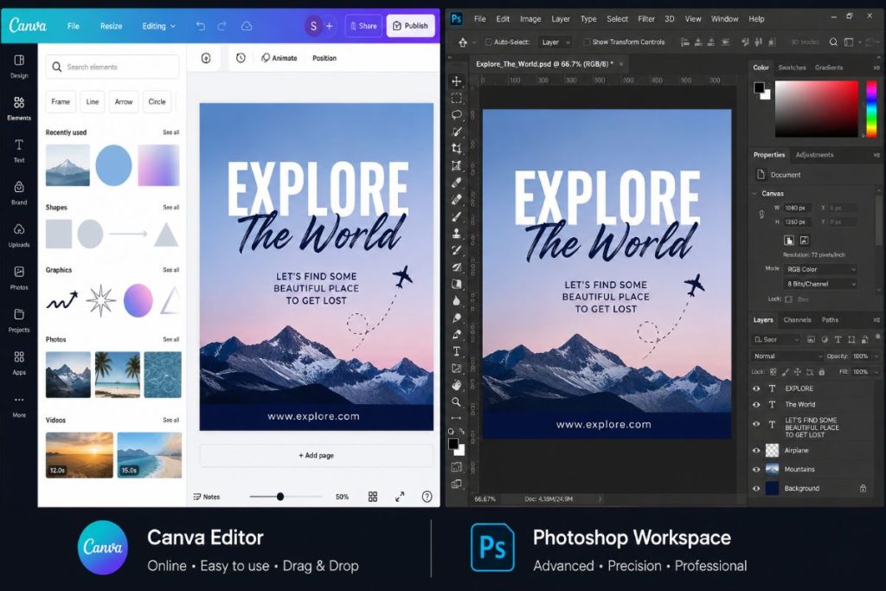886x591 pixels.
Task: Click Canva fullscreen expand icon
Action: point(400,497)
